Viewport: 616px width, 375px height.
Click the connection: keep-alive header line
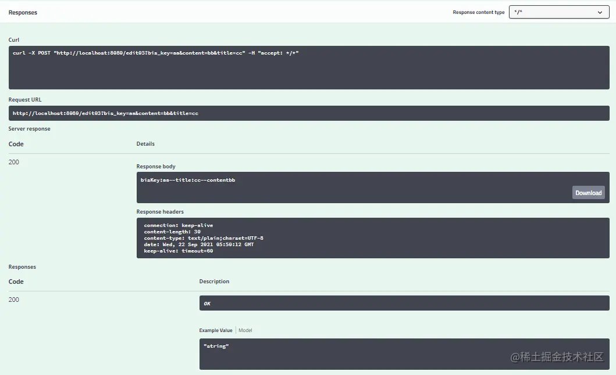coord(179,225)
